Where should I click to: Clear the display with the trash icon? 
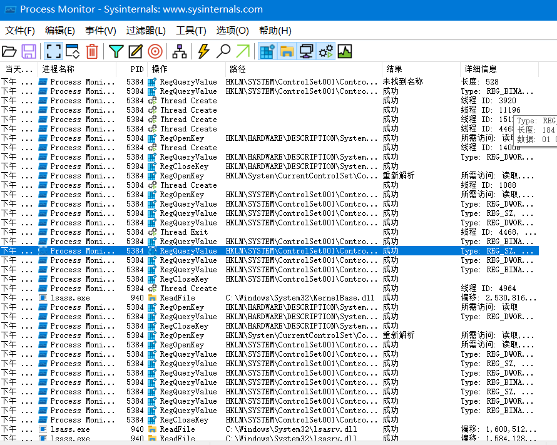click(92, 51)
